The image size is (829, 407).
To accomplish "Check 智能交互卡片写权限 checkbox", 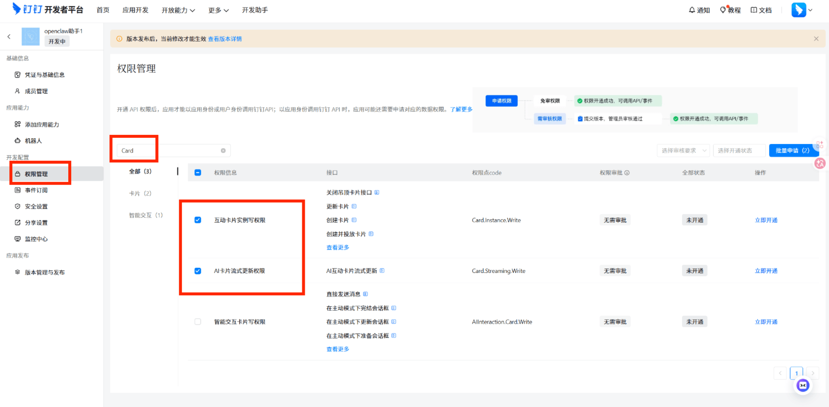I will [x=198, y=322].
